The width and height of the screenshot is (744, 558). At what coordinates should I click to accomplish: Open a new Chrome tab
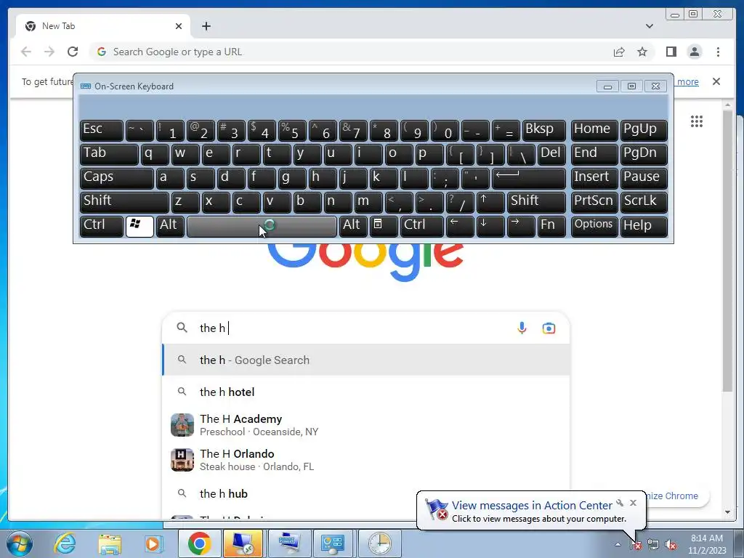[x=206, y=26]
